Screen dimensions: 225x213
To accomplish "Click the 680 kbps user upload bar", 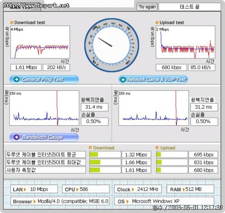I will 172,170.
